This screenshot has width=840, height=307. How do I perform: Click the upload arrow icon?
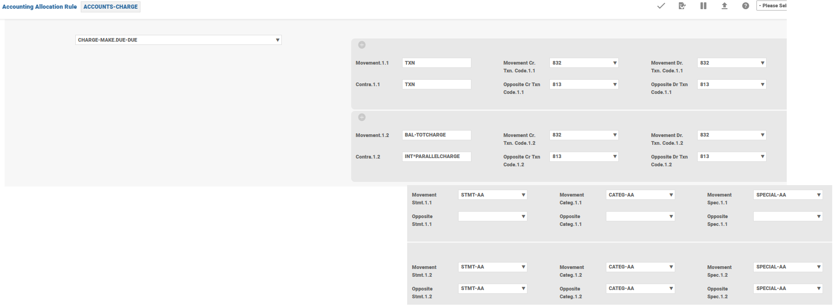tap(724, 6)
